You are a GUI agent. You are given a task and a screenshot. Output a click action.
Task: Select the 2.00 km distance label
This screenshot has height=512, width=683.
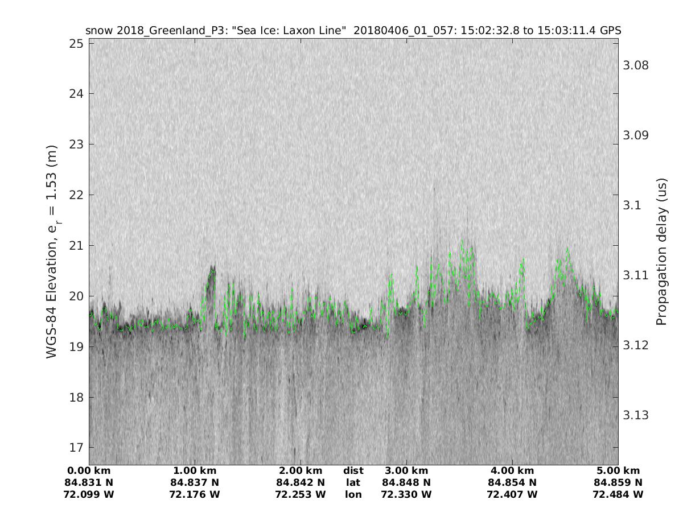pos(301,470)
